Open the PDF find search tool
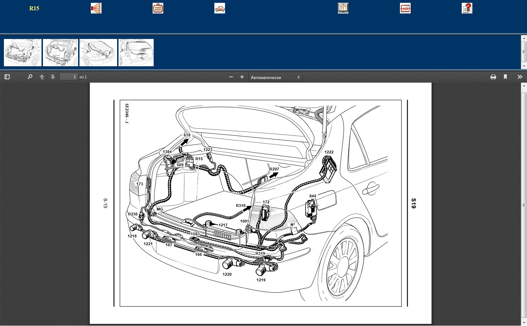 tap(30, 77)
